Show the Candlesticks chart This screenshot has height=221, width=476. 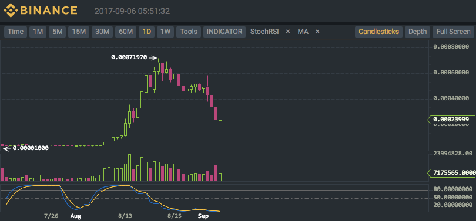pyautogui.click(x=379, y=32)
